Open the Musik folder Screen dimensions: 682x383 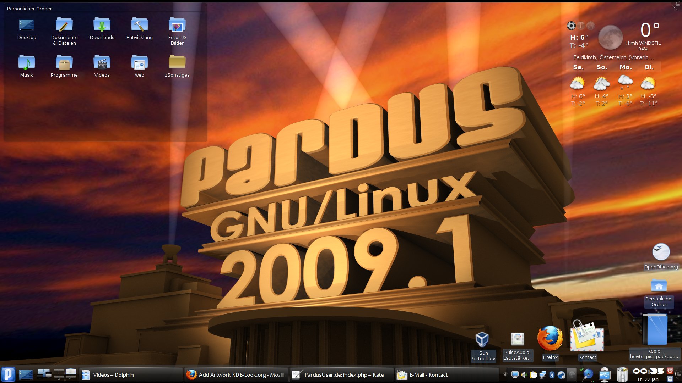[x=27, y=66]
